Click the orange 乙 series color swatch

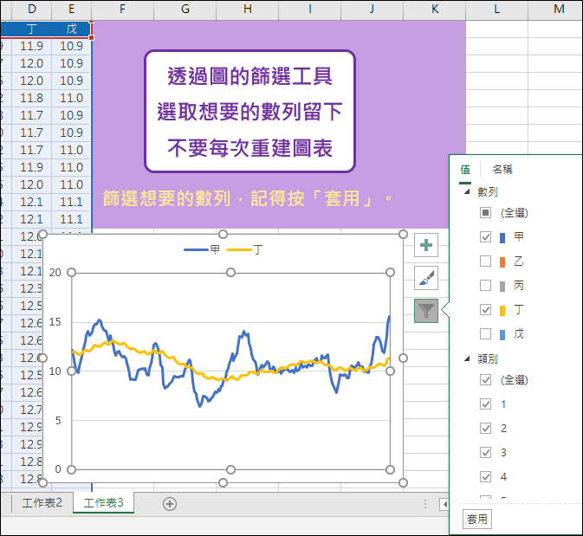(502, 262)
